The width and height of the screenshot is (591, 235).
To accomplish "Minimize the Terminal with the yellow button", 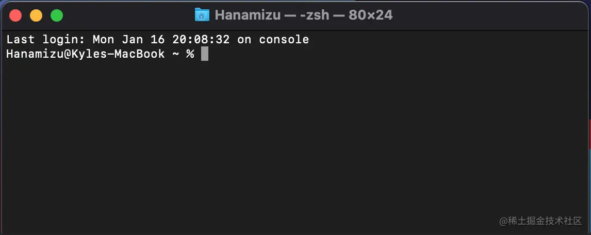I will tap(36, 15).
